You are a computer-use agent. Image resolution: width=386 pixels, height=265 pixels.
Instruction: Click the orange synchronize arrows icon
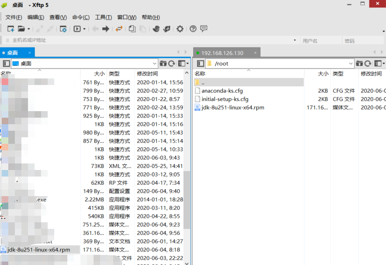click(x=119, y=29)
